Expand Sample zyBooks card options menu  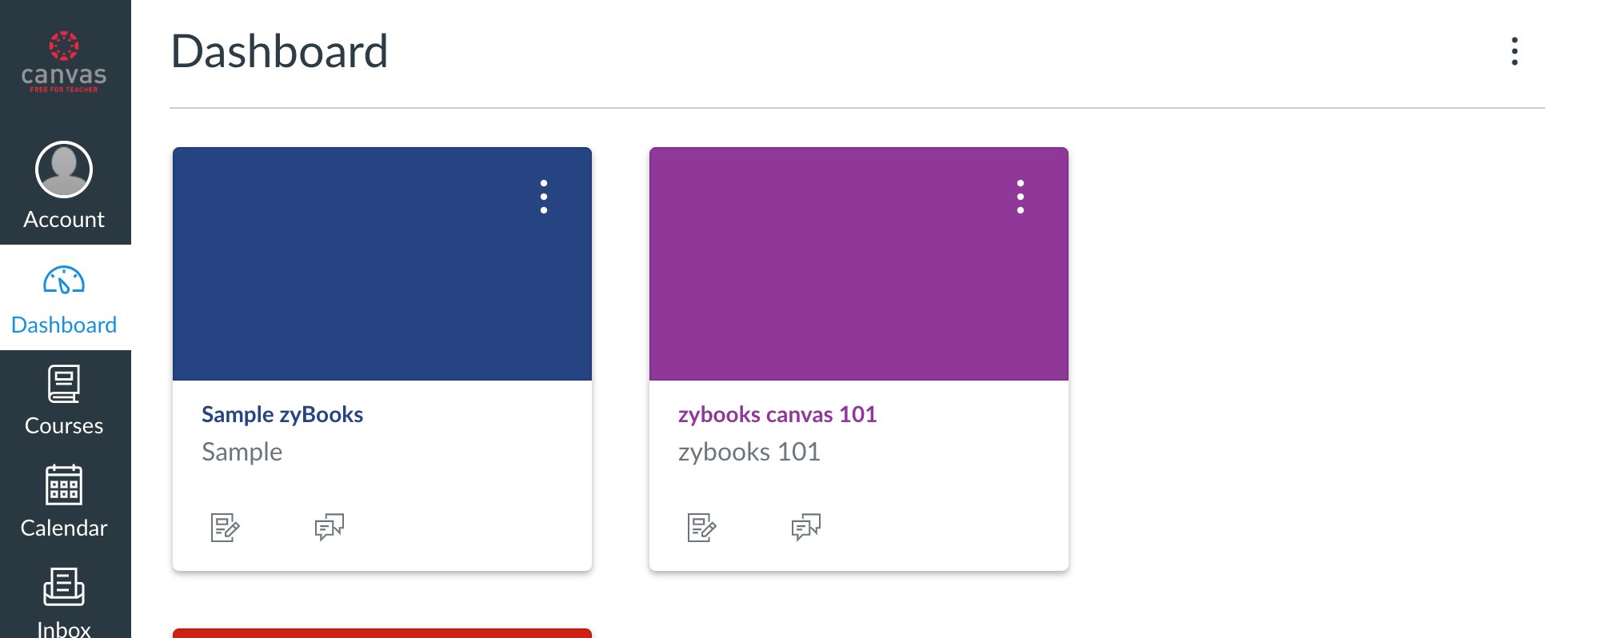[x=544, y=197]
